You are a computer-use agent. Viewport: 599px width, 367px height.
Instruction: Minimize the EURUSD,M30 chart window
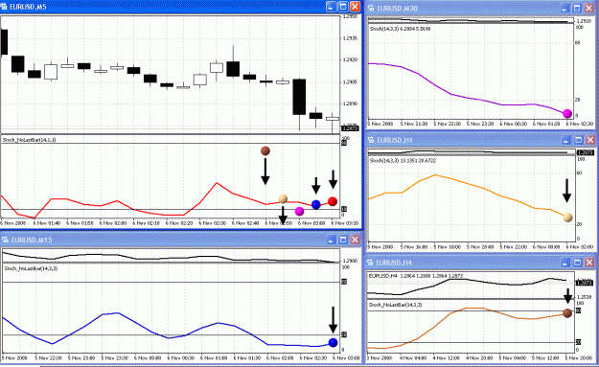(x=565, y=9)
